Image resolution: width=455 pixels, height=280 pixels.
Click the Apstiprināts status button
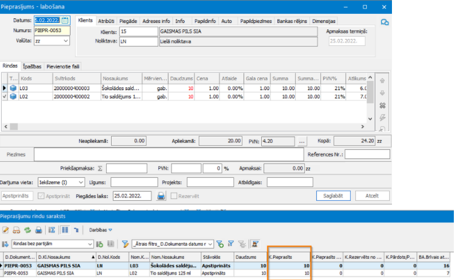[17, 196]
